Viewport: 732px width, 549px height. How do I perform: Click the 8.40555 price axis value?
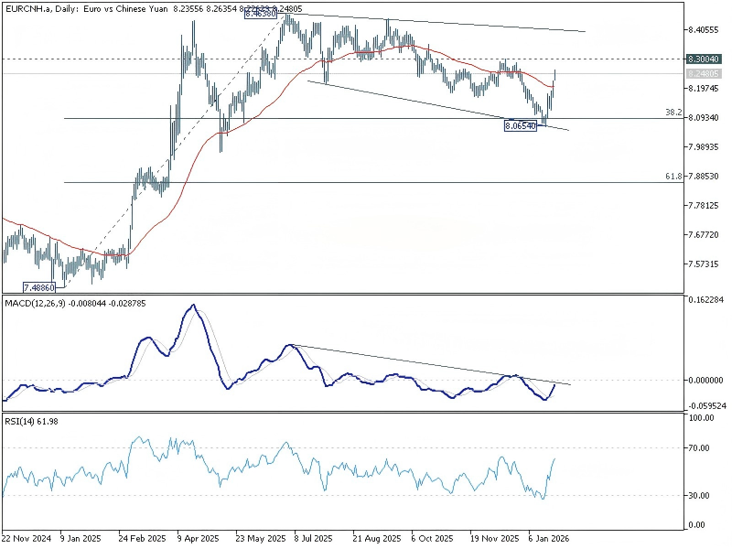703,29
